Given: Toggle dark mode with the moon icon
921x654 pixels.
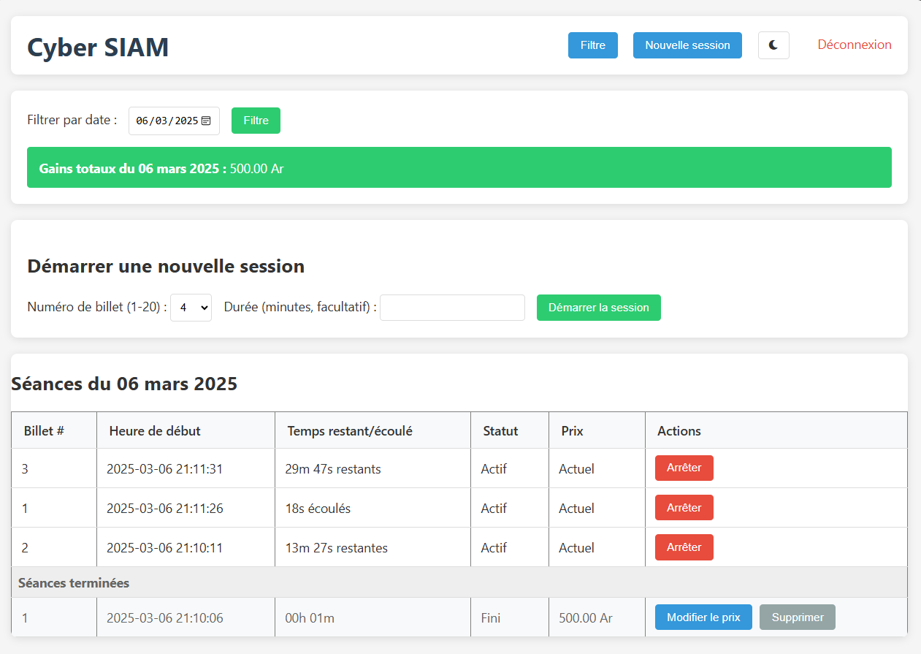Looking at the screenshot, I should click(x=773, y=45).
